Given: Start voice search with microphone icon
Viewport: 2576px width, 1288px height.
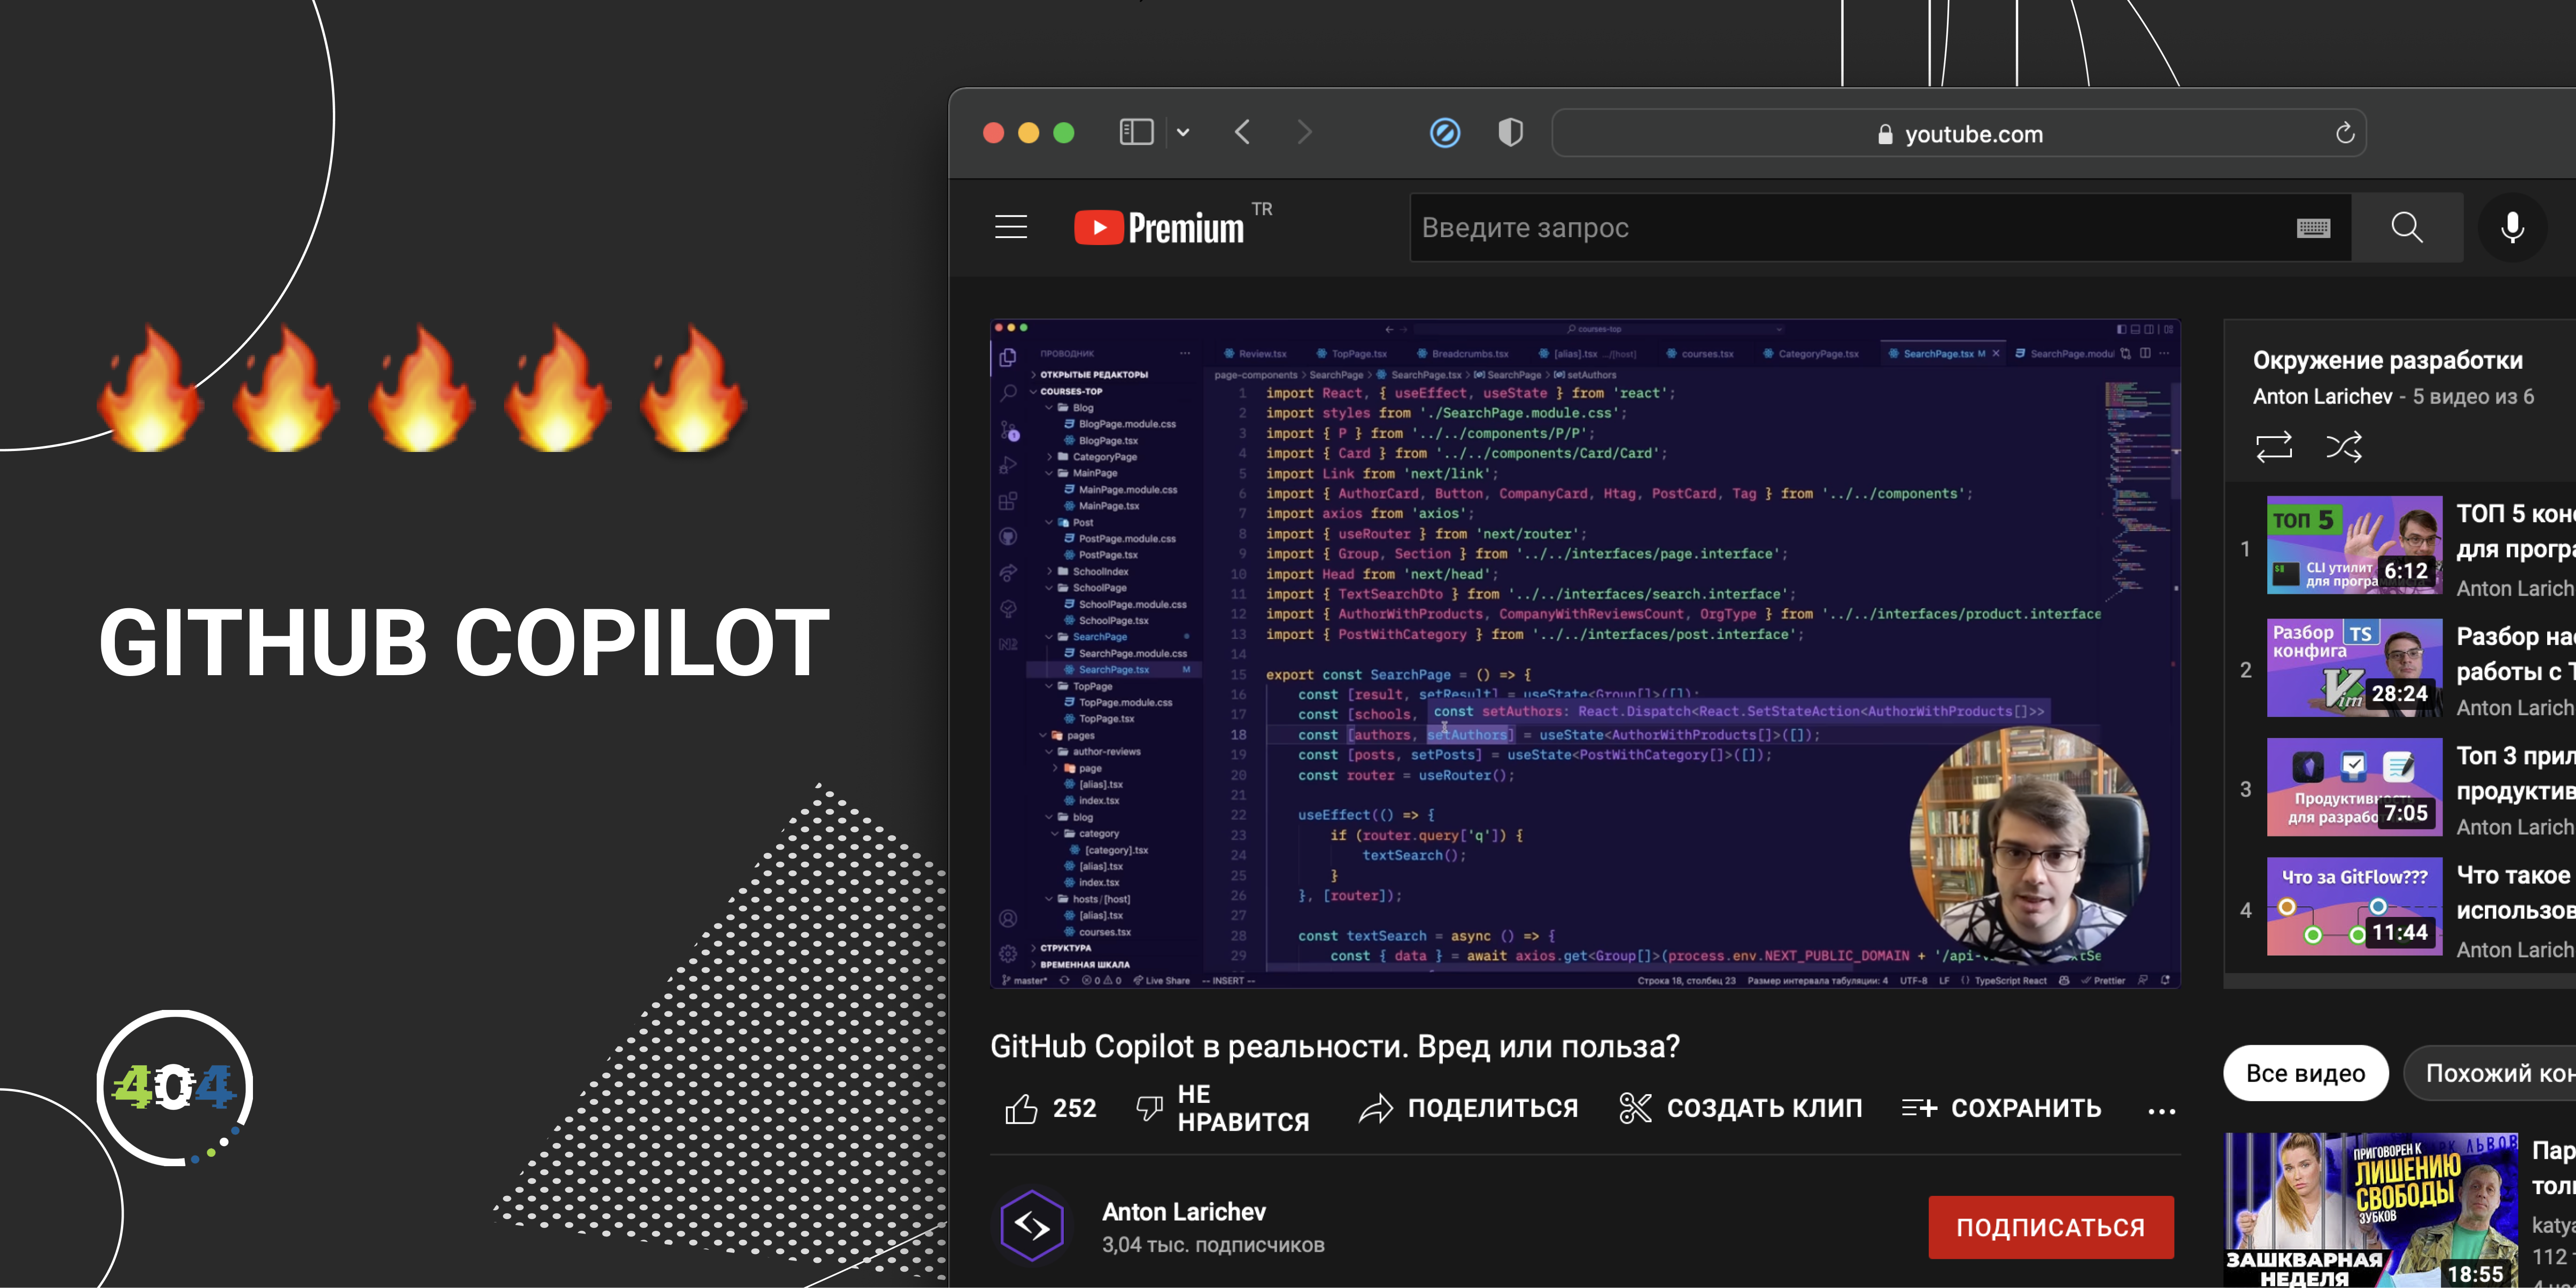Looking at the screenshot, I should tap(2512, 228).
